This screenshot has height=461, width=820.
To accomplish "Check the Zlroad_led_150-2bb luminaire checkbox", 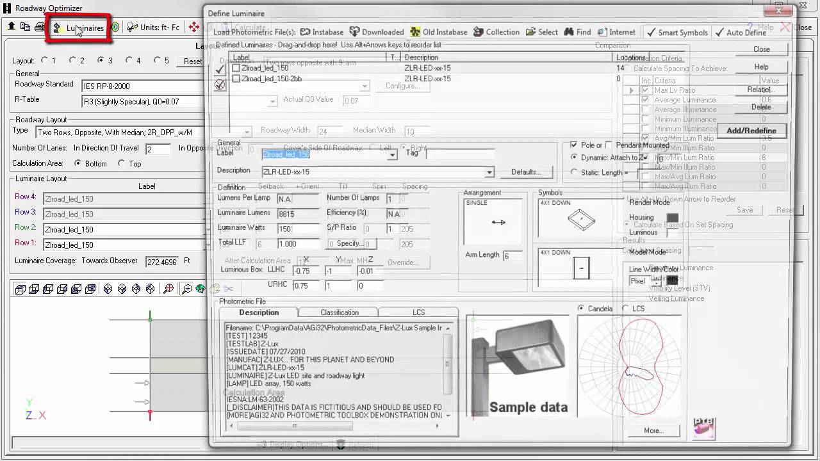I will point(236,79).
